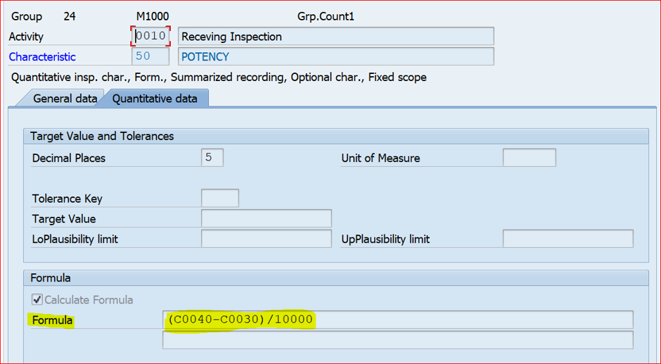The image size is (661, 364).
Task: Click the Target Value label
Action: (x=64, y=219)
